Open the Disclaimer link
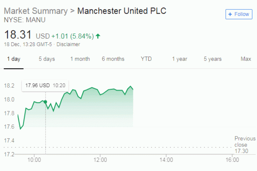This screenshot has height=171, width=257. (68, 45)
